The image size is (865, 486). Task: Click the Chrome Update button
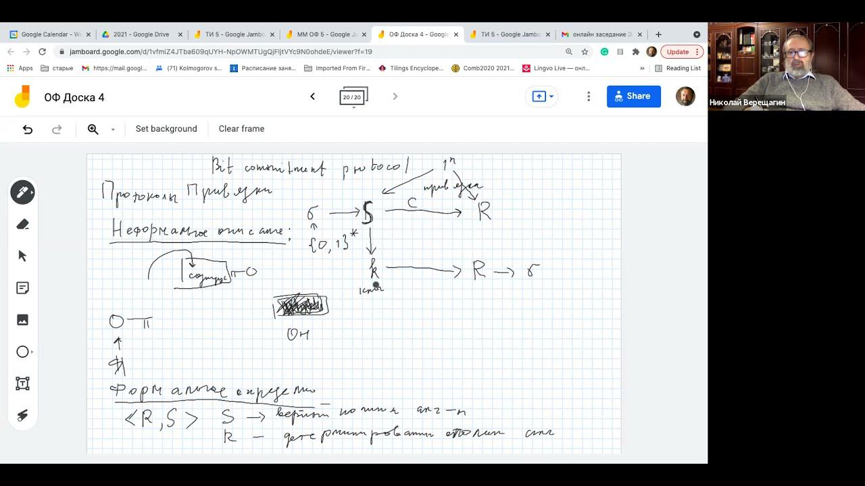point(682,51)
